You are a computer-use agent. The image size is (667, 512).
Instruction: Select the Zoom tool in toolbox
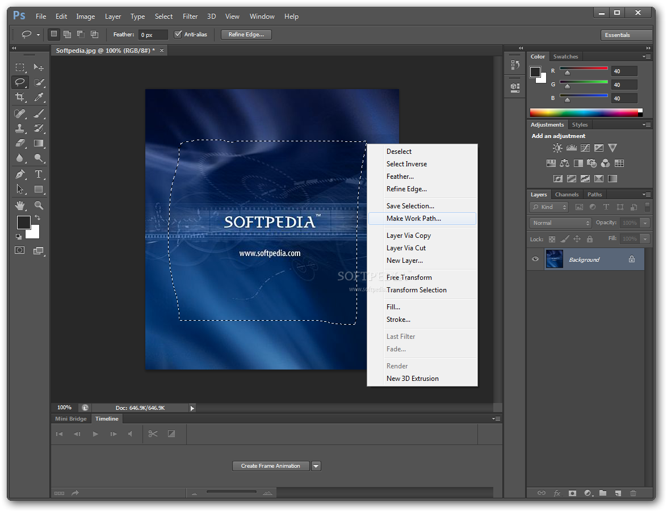pos(39,205)
